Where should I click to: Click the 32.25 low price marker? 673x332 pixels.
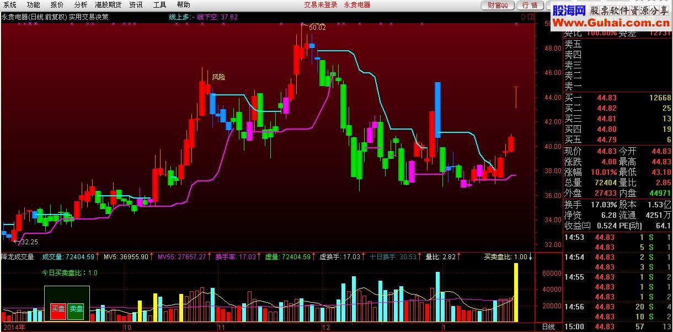tap(29, 242)
